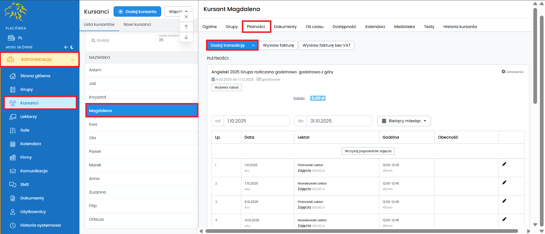Select Krzysztof in the kursant list
The image size is (545, 234).
pos(98,97)
